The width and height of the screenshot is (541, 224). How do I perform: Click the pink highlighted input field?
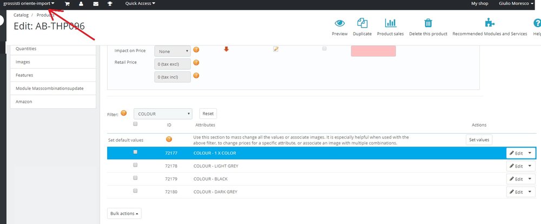373,51
